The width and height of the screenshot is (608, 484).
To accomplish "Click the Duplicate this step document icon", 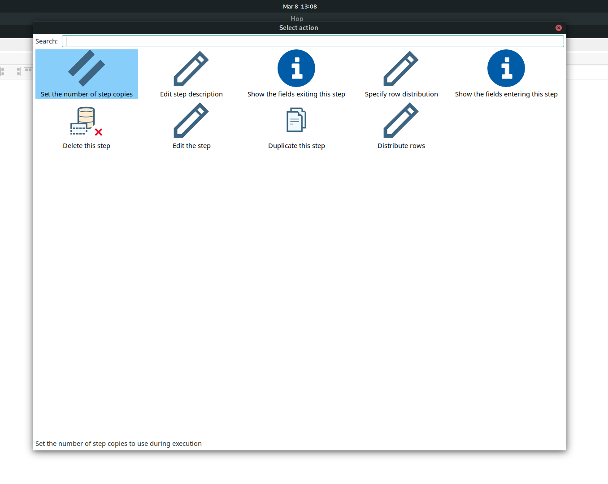I will pyautogui.click(x=296, y=120).
